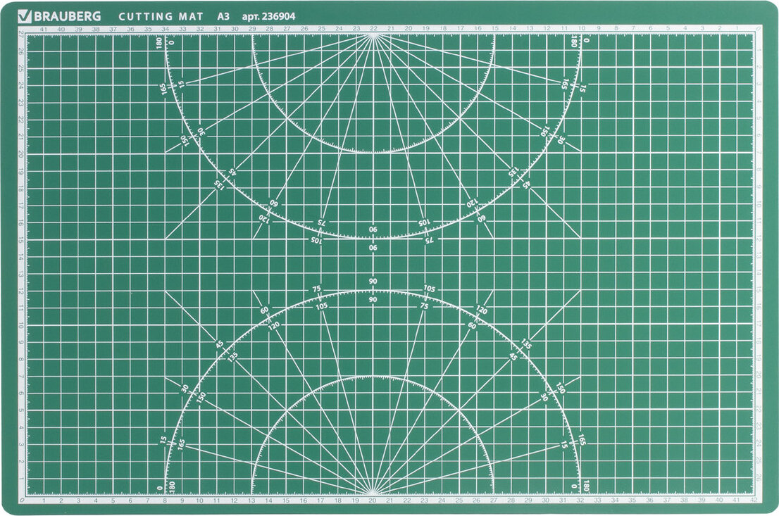Click the lower protractor's ray convergence point
This screenshot has width=779, height=516.
click(x=373, y=493)
